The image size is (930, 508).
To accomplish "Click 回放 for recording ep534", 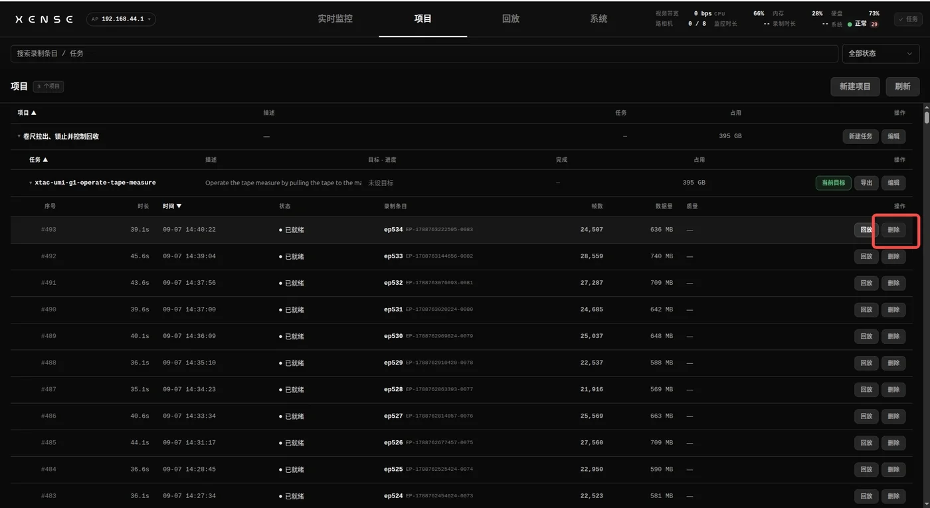I will pyautogui.click(x=866, y=230).
